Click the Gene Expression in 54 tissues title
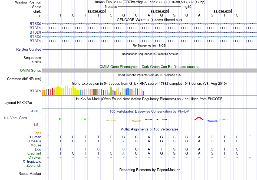This screenshot has height=180, width=257. coord(149,84)
